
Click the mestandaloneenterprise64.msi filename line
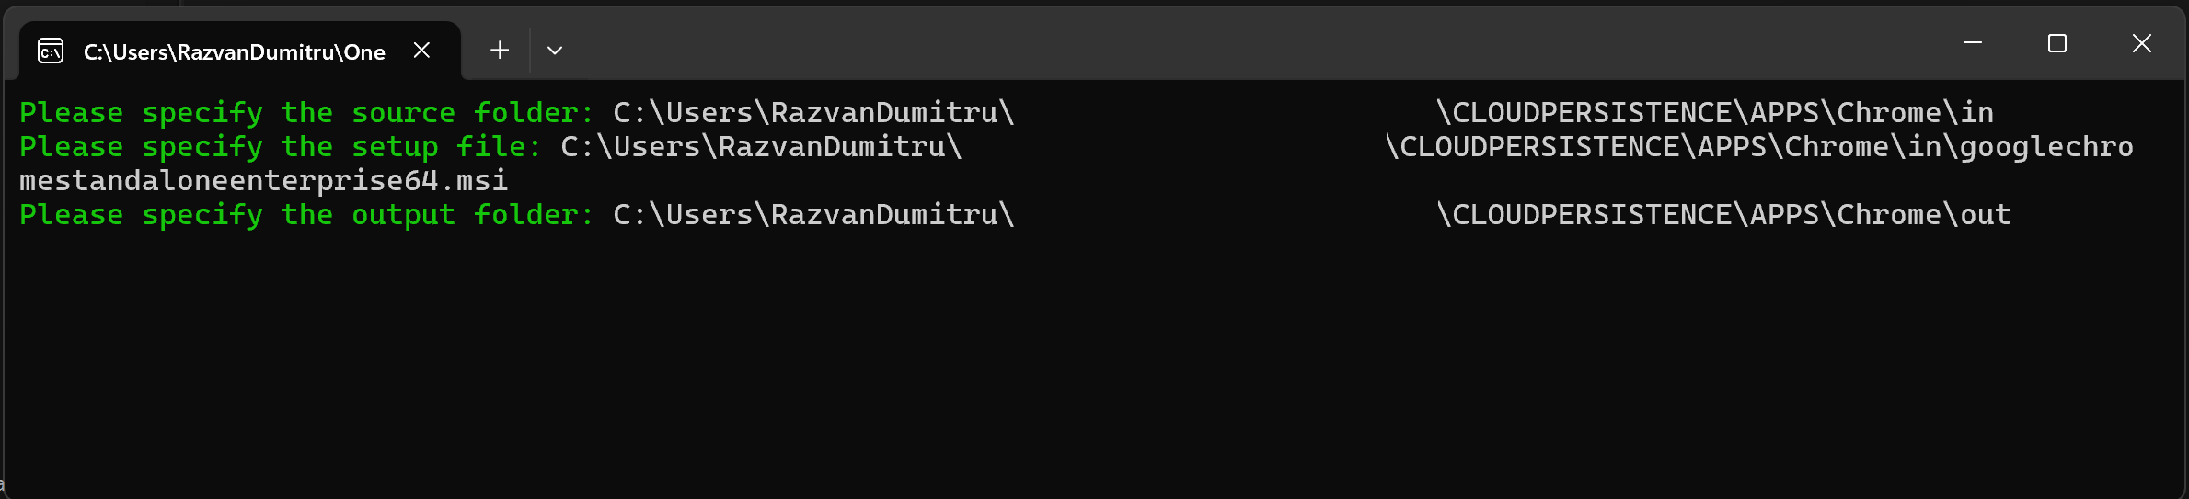tap(264, 181)
